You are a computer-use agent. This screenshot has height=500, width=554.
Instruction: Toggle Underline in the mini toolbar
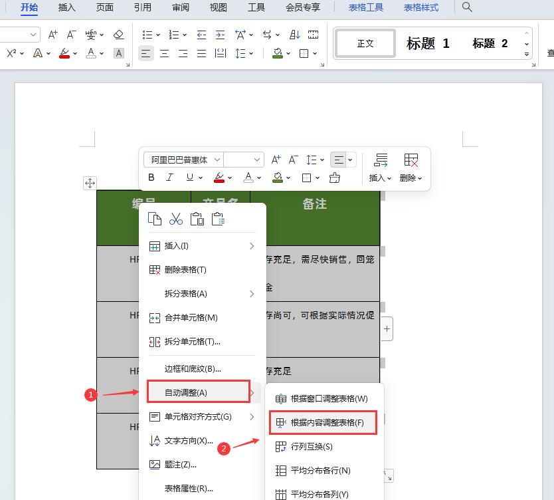click(190, 178)
